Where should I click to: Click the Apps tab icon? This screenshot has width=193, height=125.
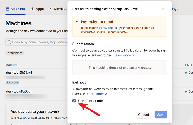(x=32, y=9)
